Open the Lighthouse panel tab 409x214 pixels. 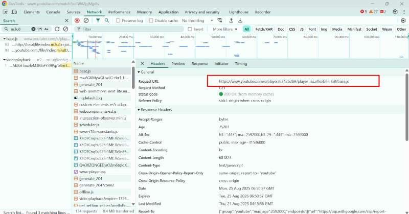pos(239,12)
